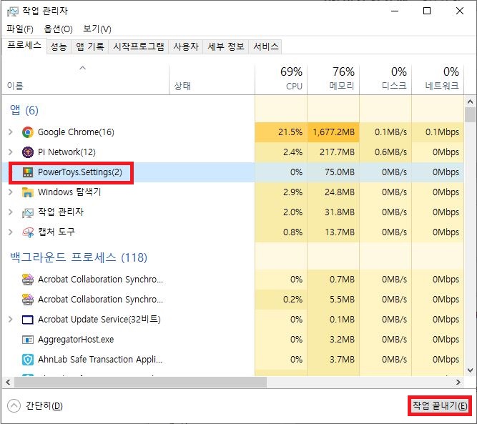
Task: Open the 파일(F) menu
Action: 20,29
